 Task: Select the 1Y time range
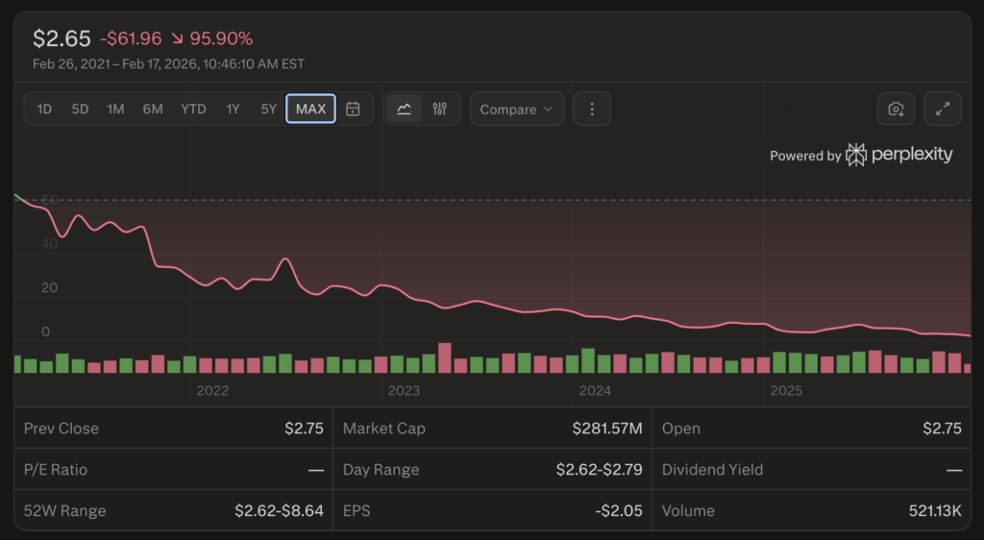point(233,110)
